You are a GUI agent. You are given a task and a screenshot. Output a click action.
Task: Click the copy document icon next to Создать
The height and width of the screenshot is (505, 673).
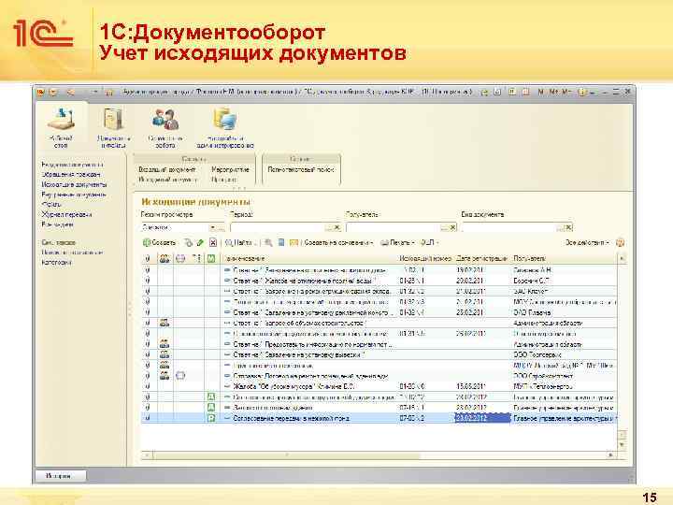(188, 242)
